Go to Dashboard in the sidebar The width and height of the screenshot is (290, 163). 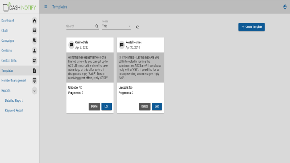pyautogui.click(x=7, y=21)
